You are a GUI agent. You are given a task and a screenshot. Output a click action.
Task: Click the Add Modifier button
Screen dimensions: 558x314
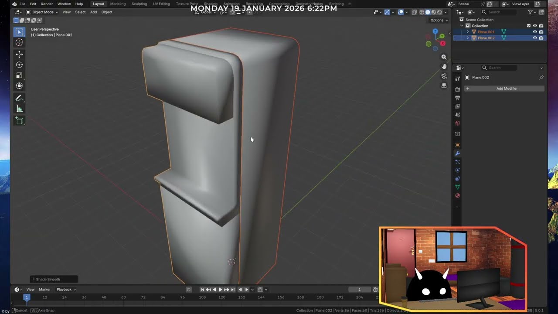pos(504,89)
